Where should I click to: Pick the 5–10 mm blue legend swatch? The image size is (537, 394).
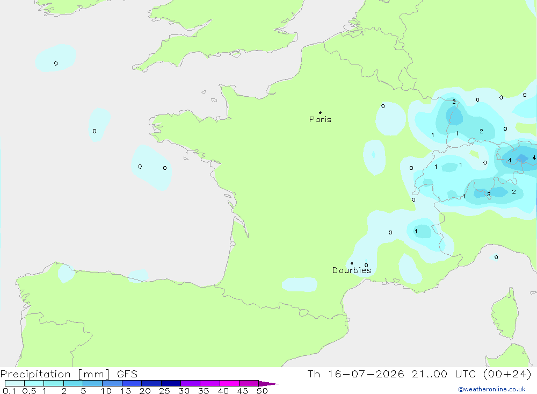tap(93, 383)
